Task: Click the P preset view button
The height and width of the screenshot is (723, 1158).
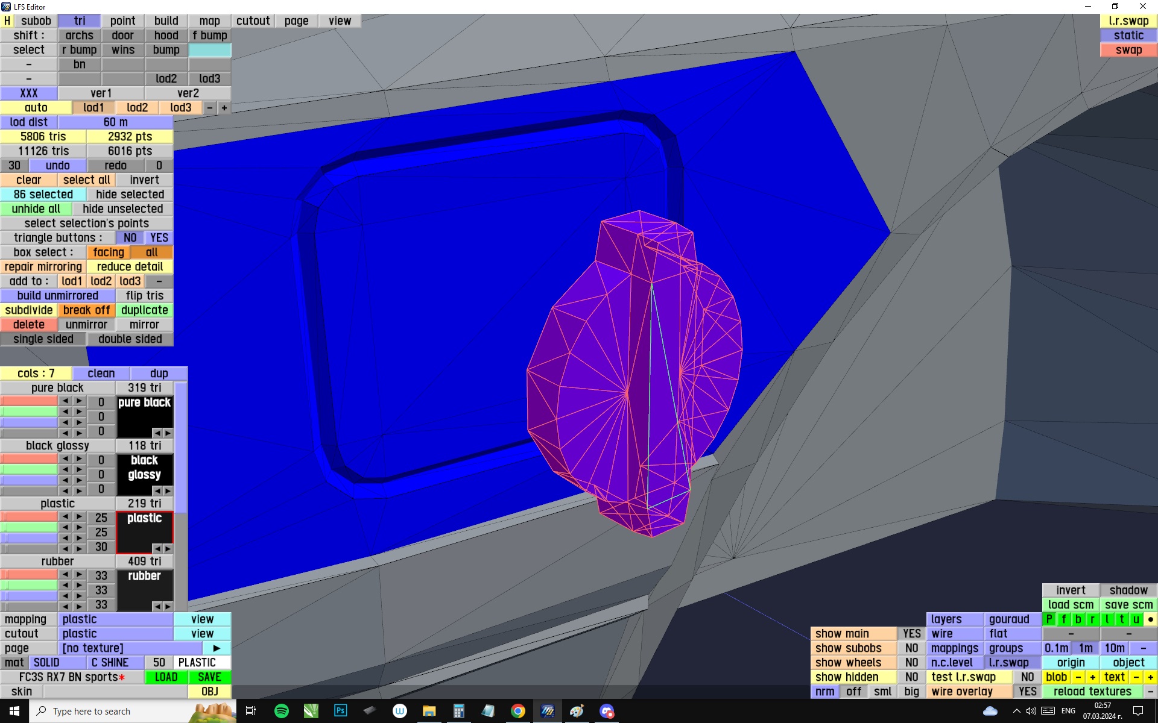Action: [1049, 619]
